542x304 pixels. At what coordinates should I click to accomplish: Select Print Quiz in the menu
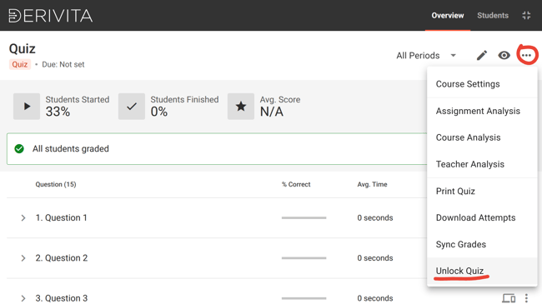[x=482, y=192]
